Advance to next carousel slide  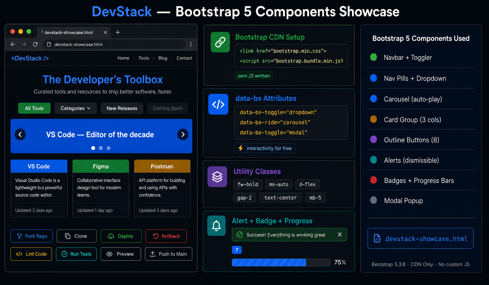(183, 134)
